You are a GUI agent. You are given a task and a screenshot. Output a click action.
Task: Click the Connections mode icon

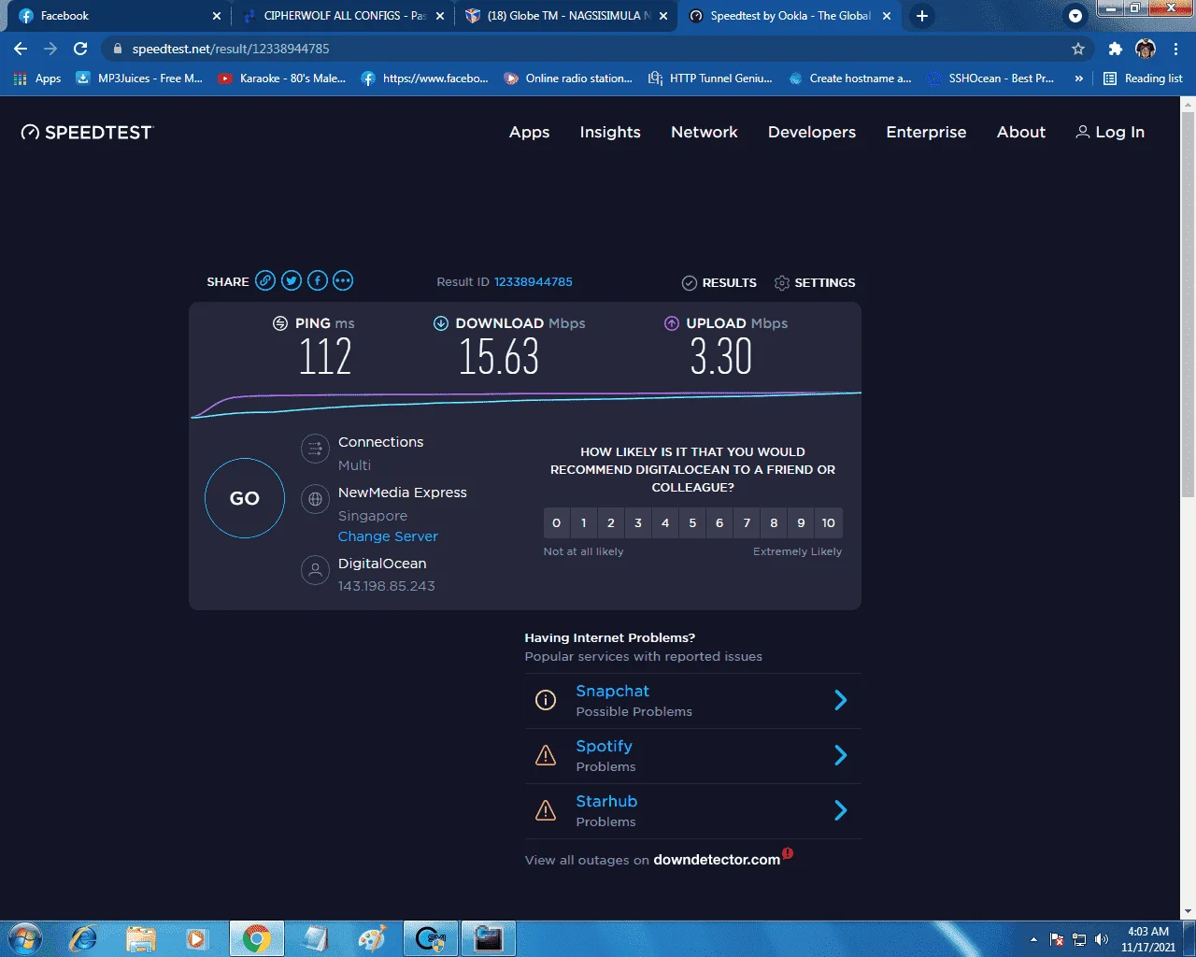click(x=316, y=449)
